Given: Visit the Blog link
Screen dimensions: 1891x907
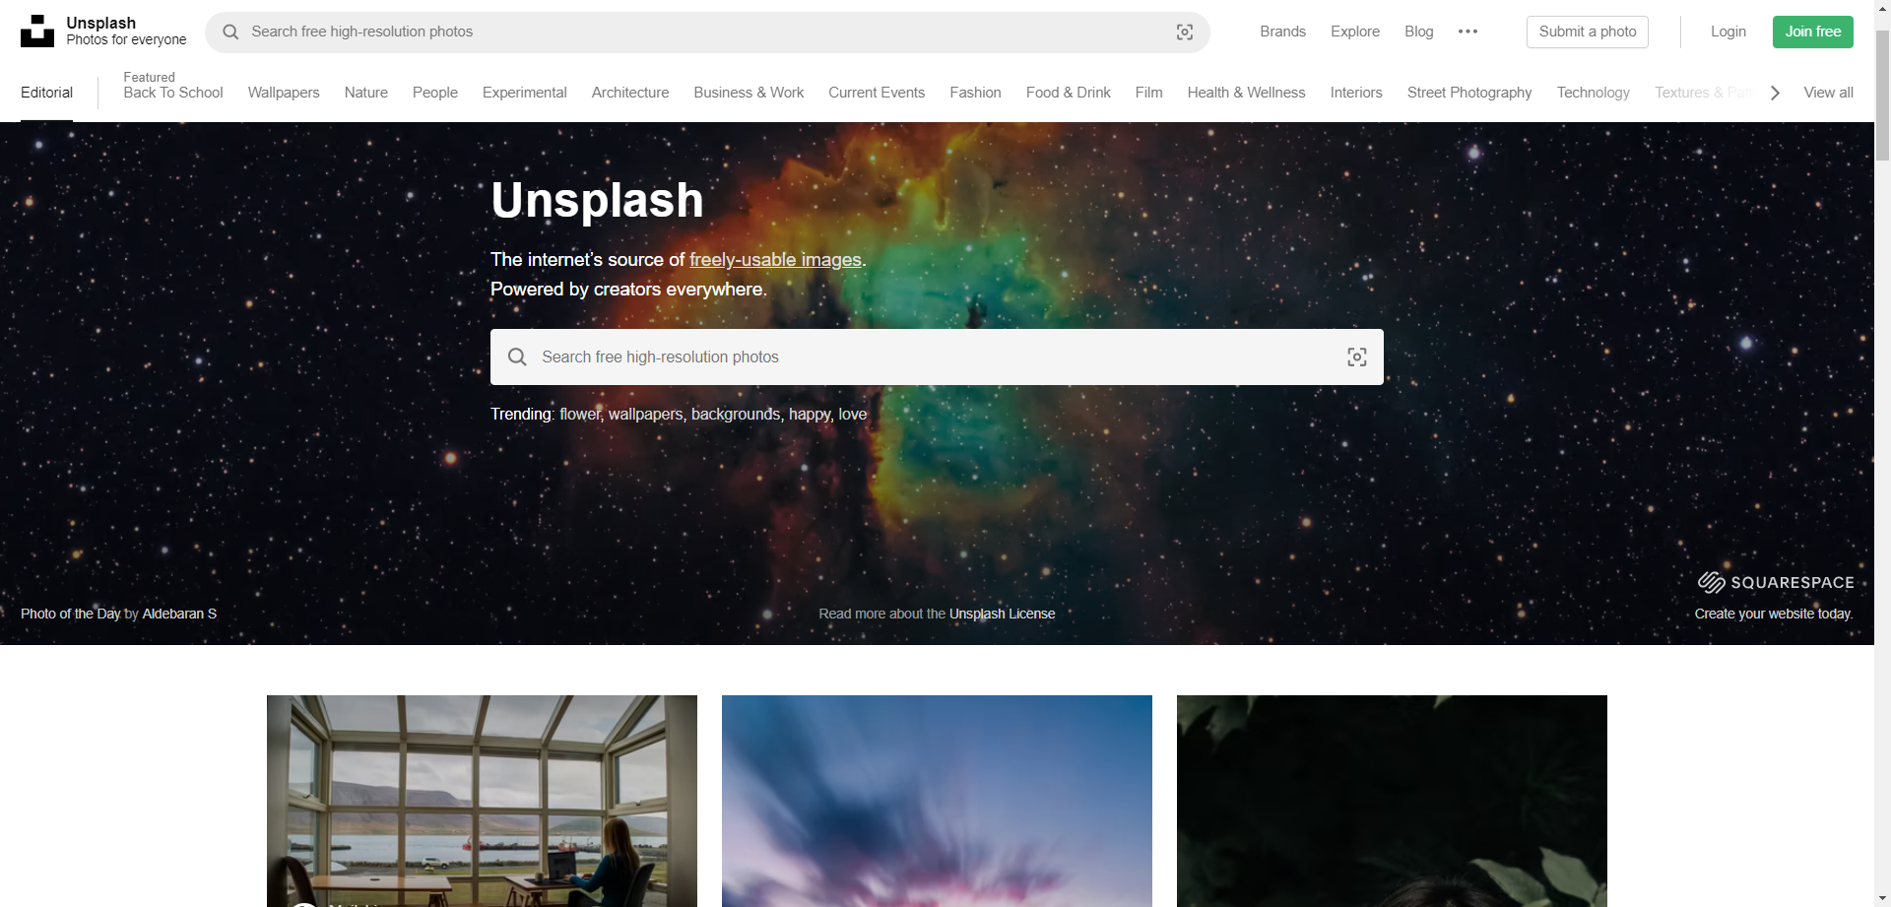Looking at the screenshot, I should [1418, 32].
